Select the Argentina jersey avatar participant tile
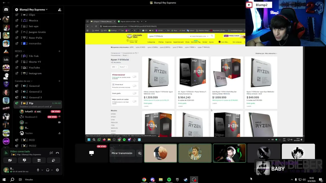The image size is (326, 183). pyautogui.click(x=195, y=153)
